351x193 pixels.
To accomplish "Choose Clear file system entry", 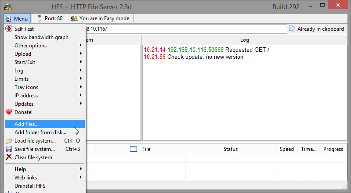I will tap(45, 157).
